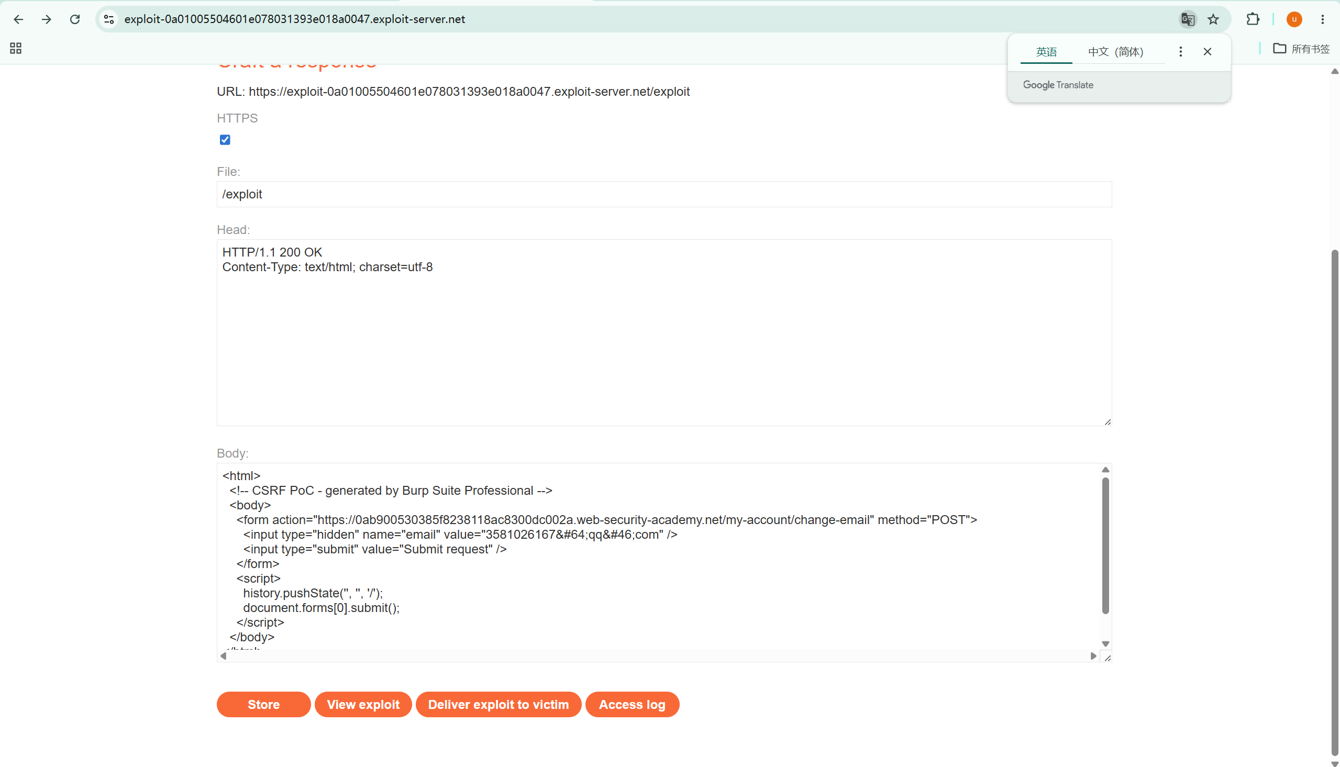This screenshot has width=1340, height=767.
Task: Close the Google Translate popup
Action: 1208,52
